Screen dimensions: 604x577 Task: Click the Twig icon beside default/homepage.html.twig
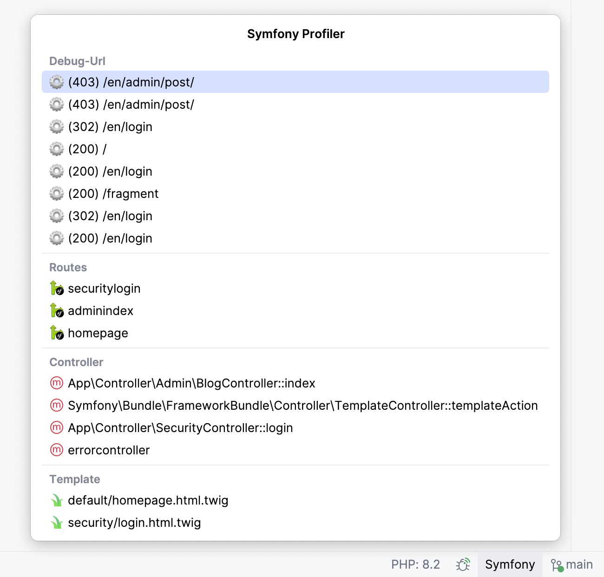click(56, 500)
